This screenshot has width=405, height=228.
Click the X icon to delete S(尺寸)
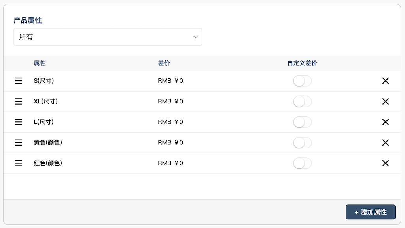point(386,81)
